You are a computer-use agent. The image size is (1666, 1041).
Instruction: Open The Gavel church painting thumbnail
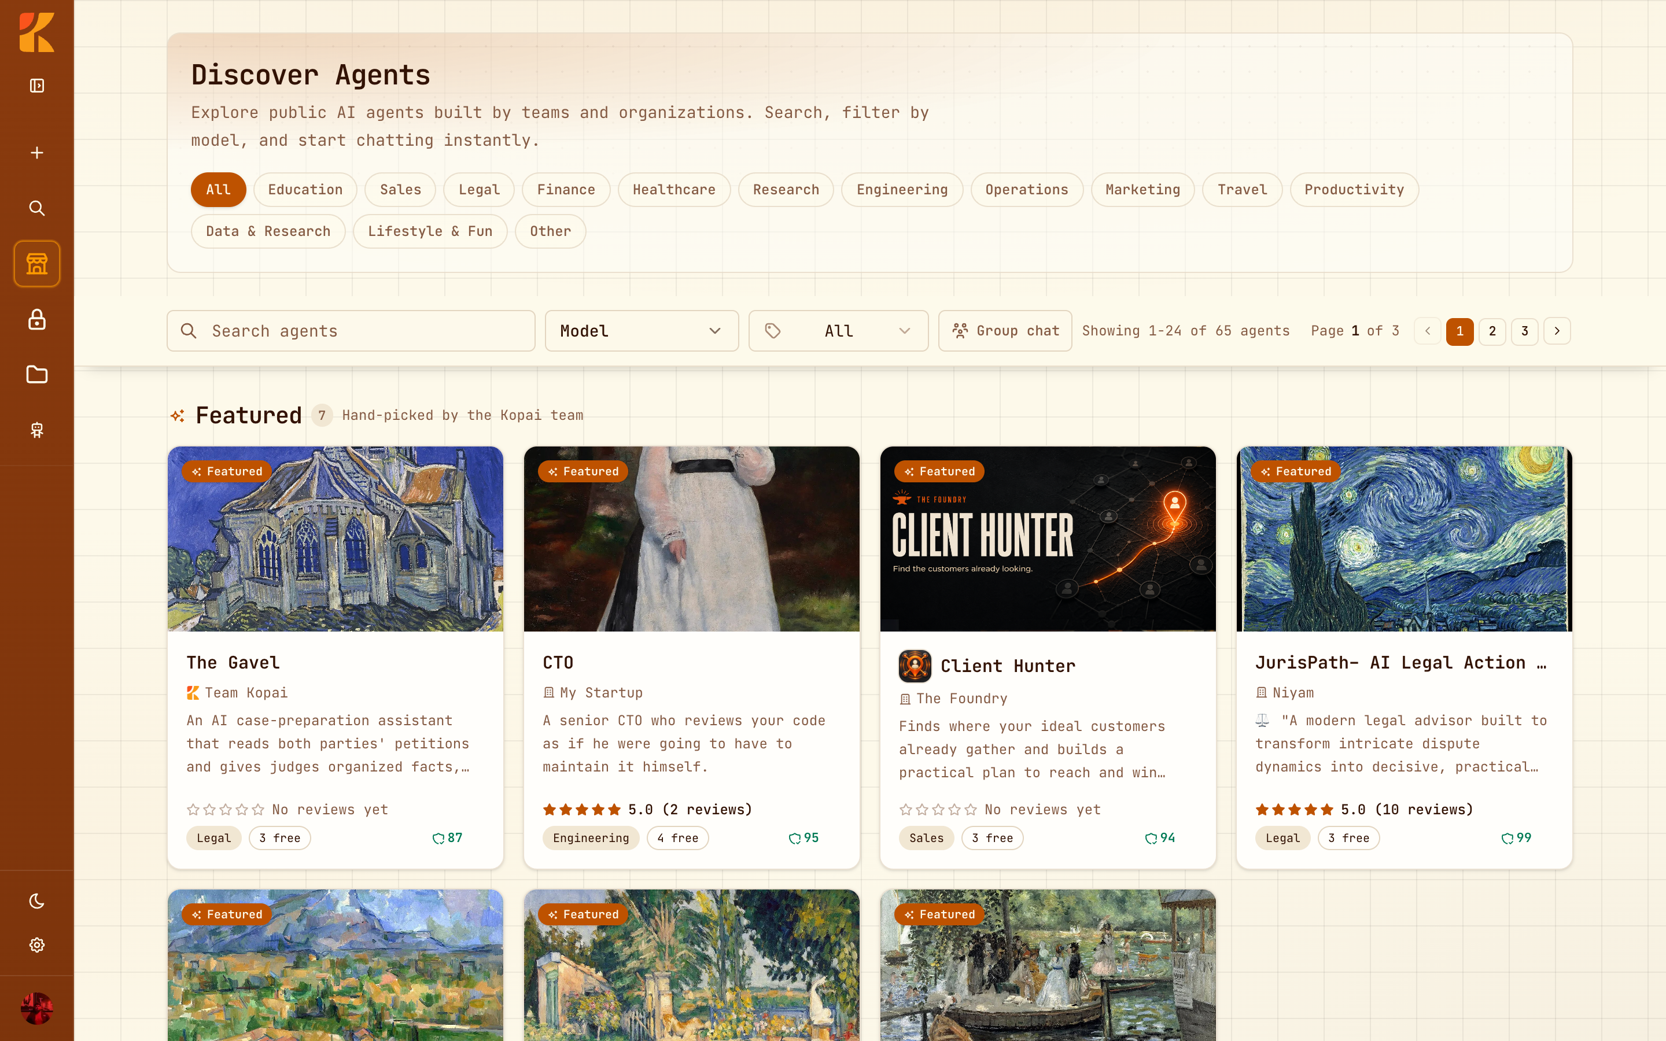coord(336,539)
